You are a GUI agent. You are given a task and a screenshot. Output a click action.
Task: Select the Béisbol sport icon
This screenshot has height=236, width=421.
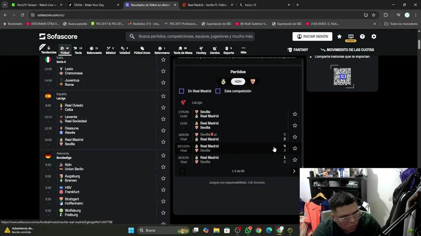[x=111, y=50]
